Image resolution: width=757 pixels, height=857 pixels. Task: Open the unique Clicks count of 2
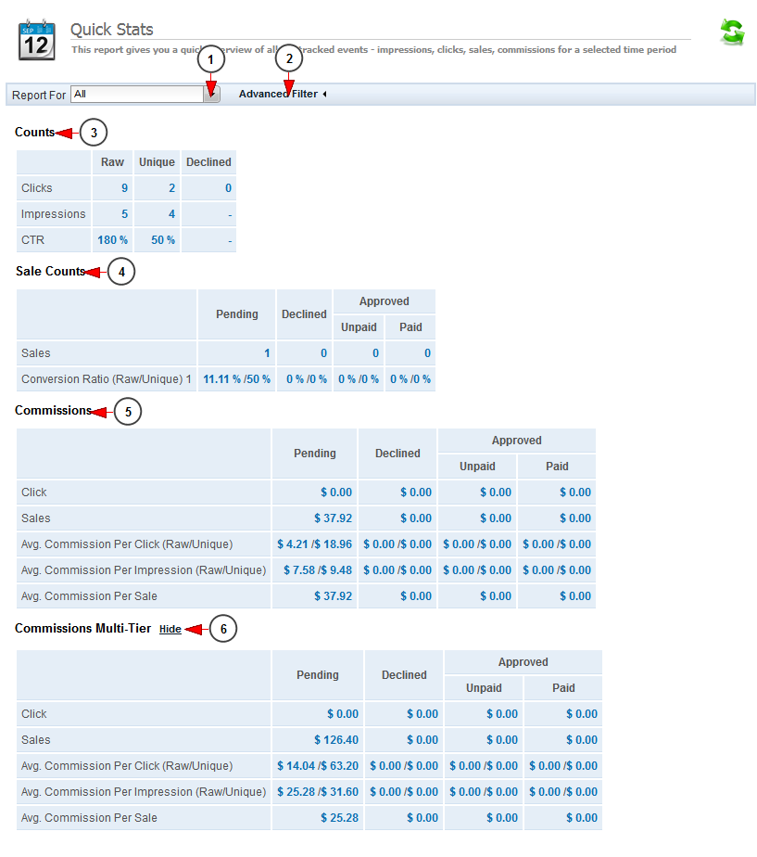[171, 188]
